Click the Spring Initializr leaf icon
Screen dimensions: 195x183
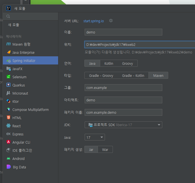8,61
